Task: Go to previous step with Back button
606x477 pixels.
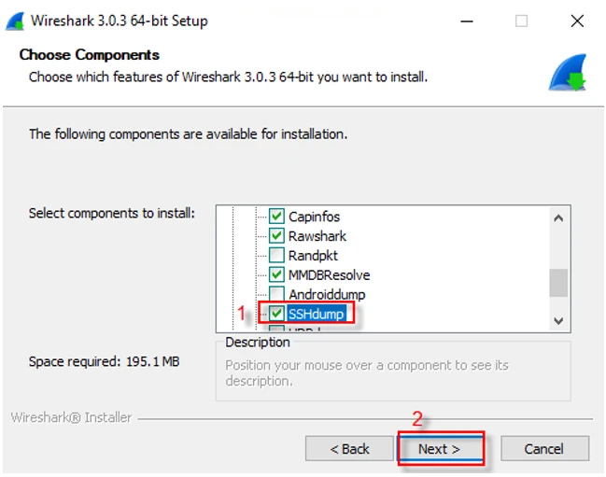Action: pos(350,449)
